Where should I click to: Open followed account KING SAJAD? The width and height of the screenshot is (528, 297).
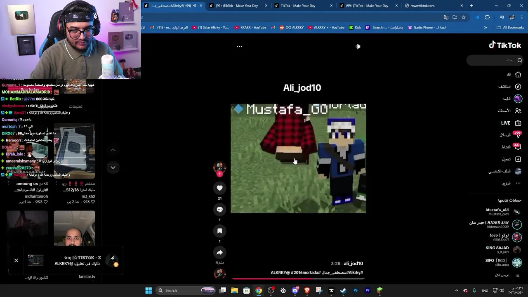(503, 250)
